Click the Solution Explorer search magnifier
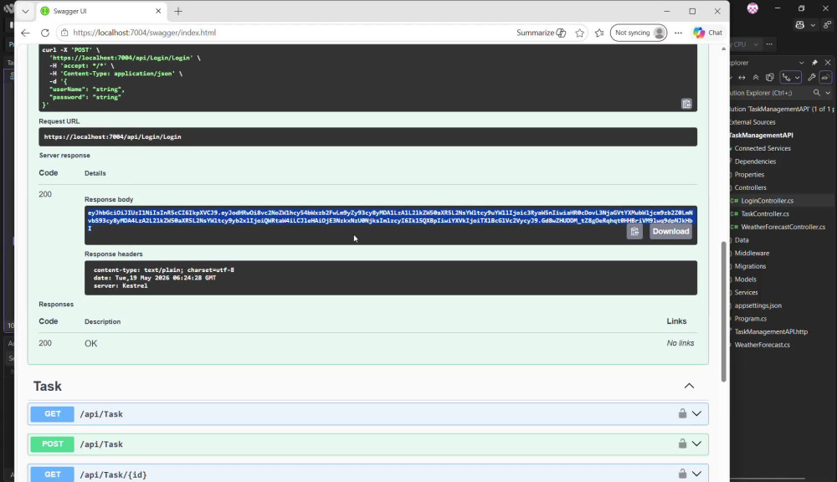Image resolution: width=837 pixels, height=482 pixels. 816,93
